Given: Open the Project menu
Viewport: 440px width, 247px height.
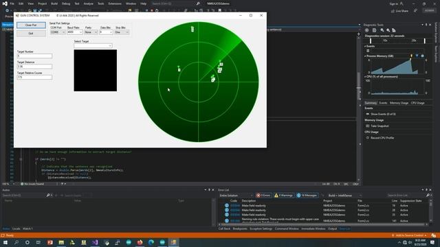Looking at the screenshot, I should [x=43, y=3].
